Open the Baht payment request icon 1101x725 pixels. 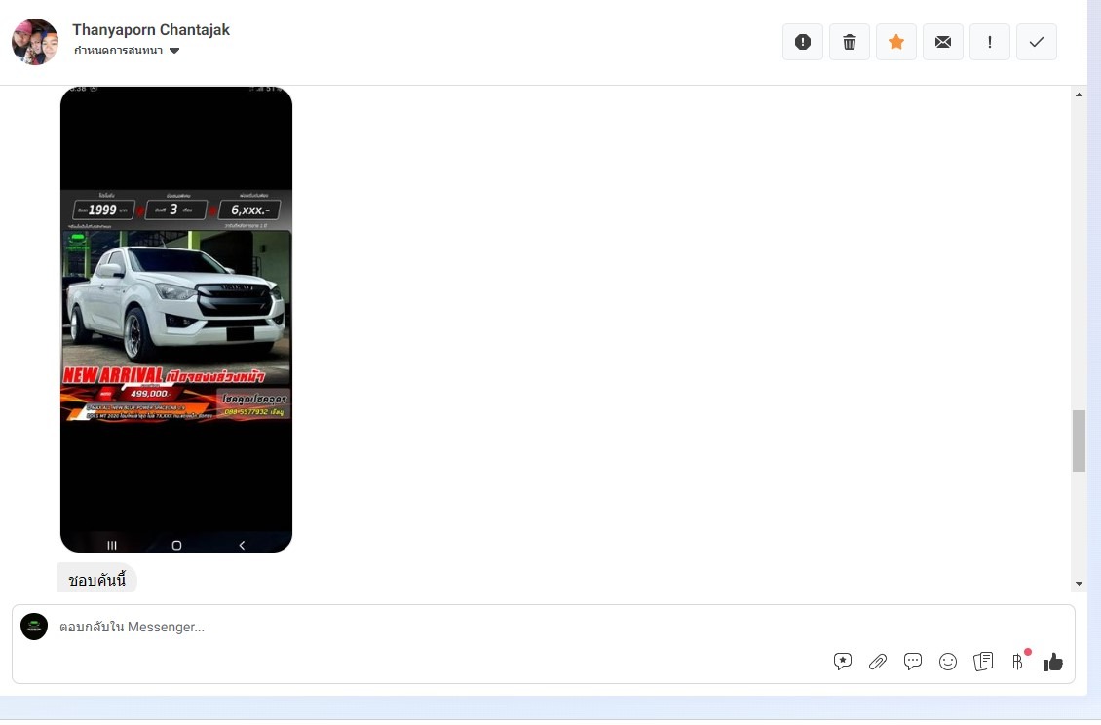click(x=1018, y=661)
